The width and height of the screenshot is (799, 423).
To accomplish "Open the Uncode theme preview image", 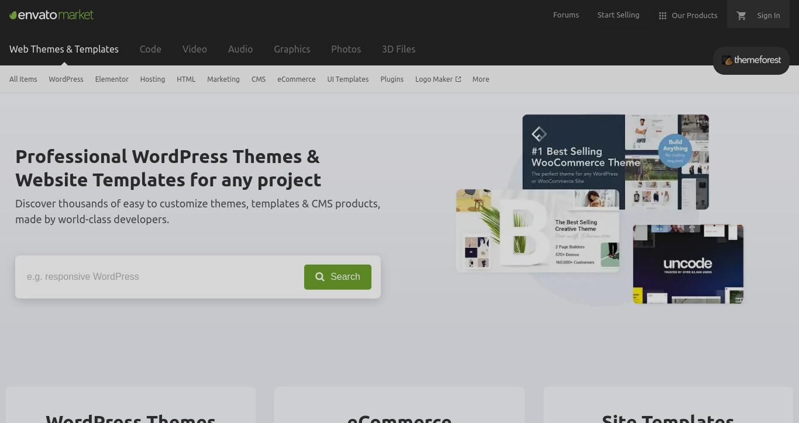I will tap(688, 264).
